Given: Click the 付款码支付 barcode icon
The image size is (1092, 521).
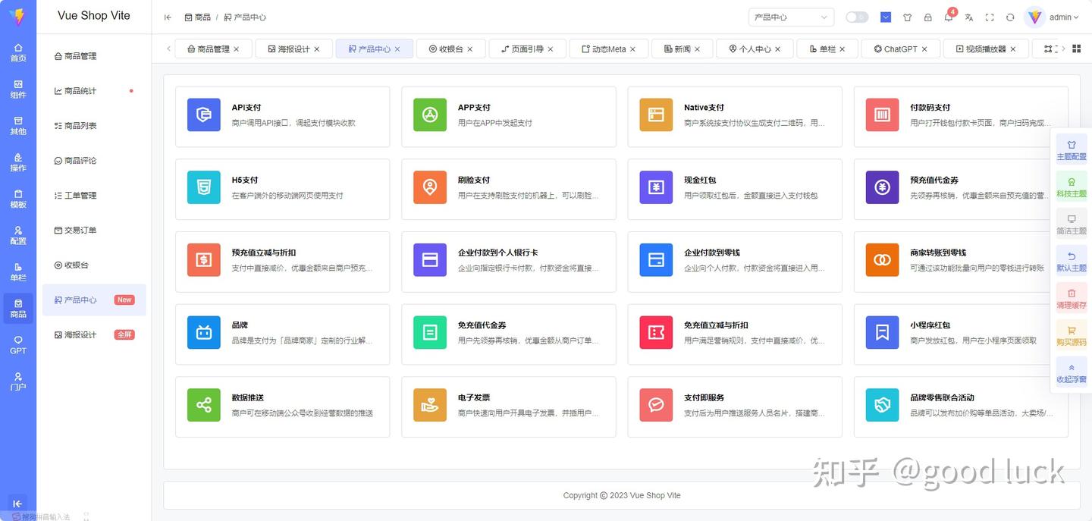Looking at the screenshot, I should pyautogui.click(x=883, y=115).
